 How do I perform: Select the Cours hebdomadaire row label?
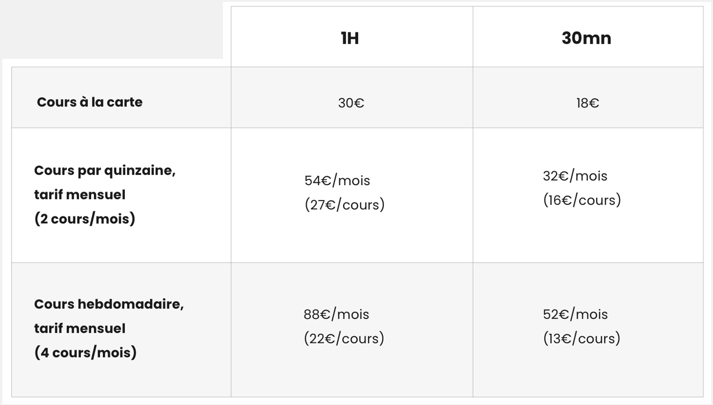(x=109, y=304)
